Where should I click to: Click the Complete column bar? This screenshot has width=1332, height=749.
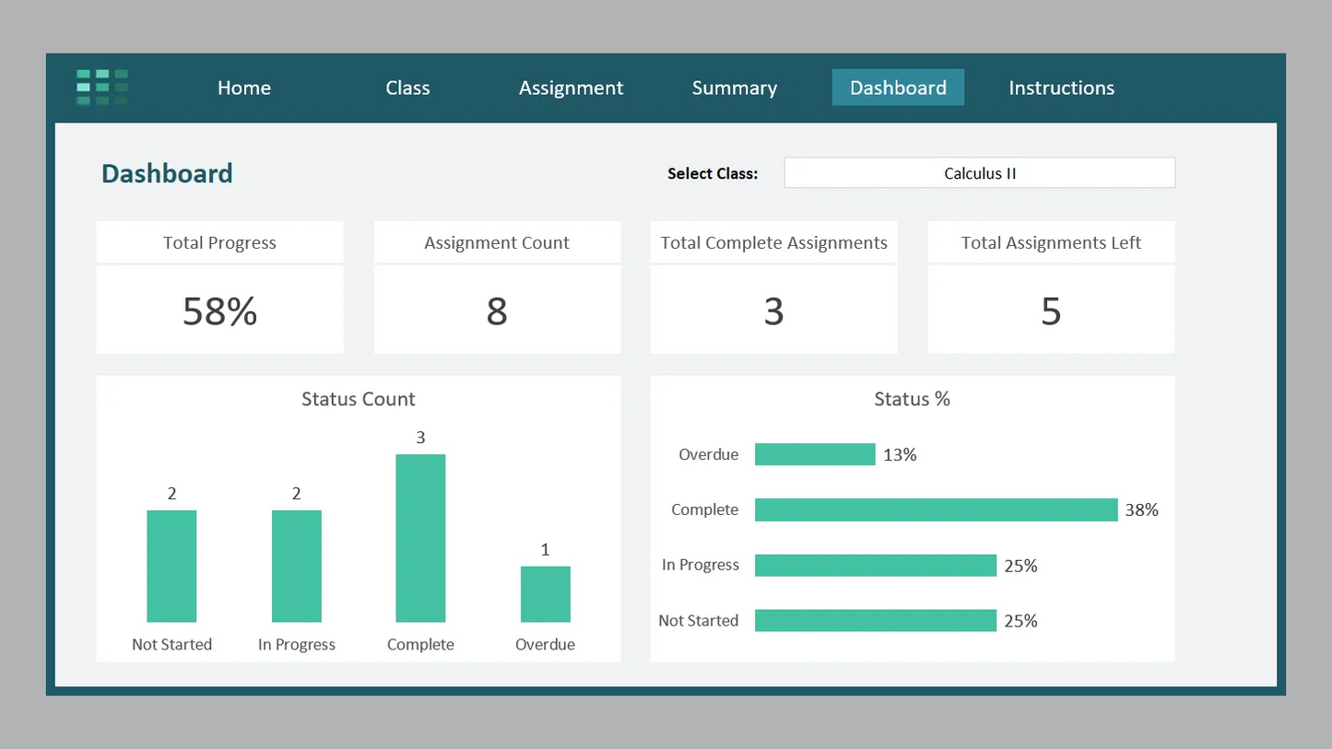420,538
